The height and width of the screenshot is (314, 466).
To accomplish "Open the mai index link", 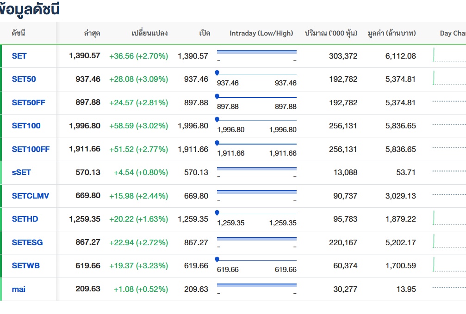I will [19, 289].
